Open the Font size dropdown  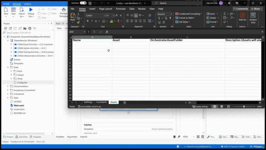[113, 15]
